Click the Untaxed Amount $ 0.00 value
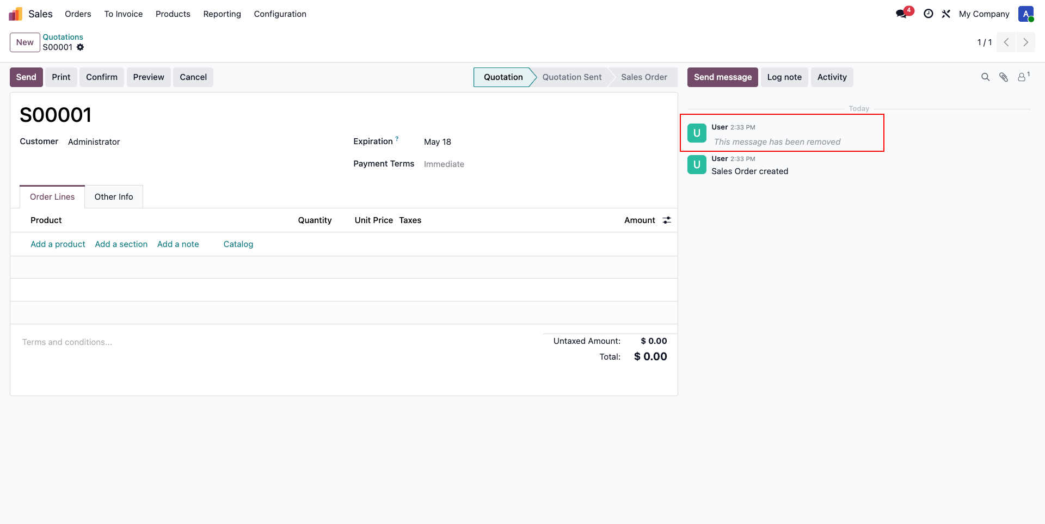 (x=654, y=341)
